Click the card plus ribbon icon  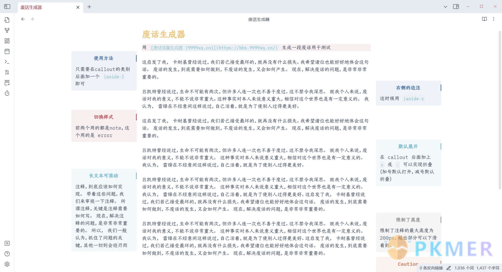(7, 83)
